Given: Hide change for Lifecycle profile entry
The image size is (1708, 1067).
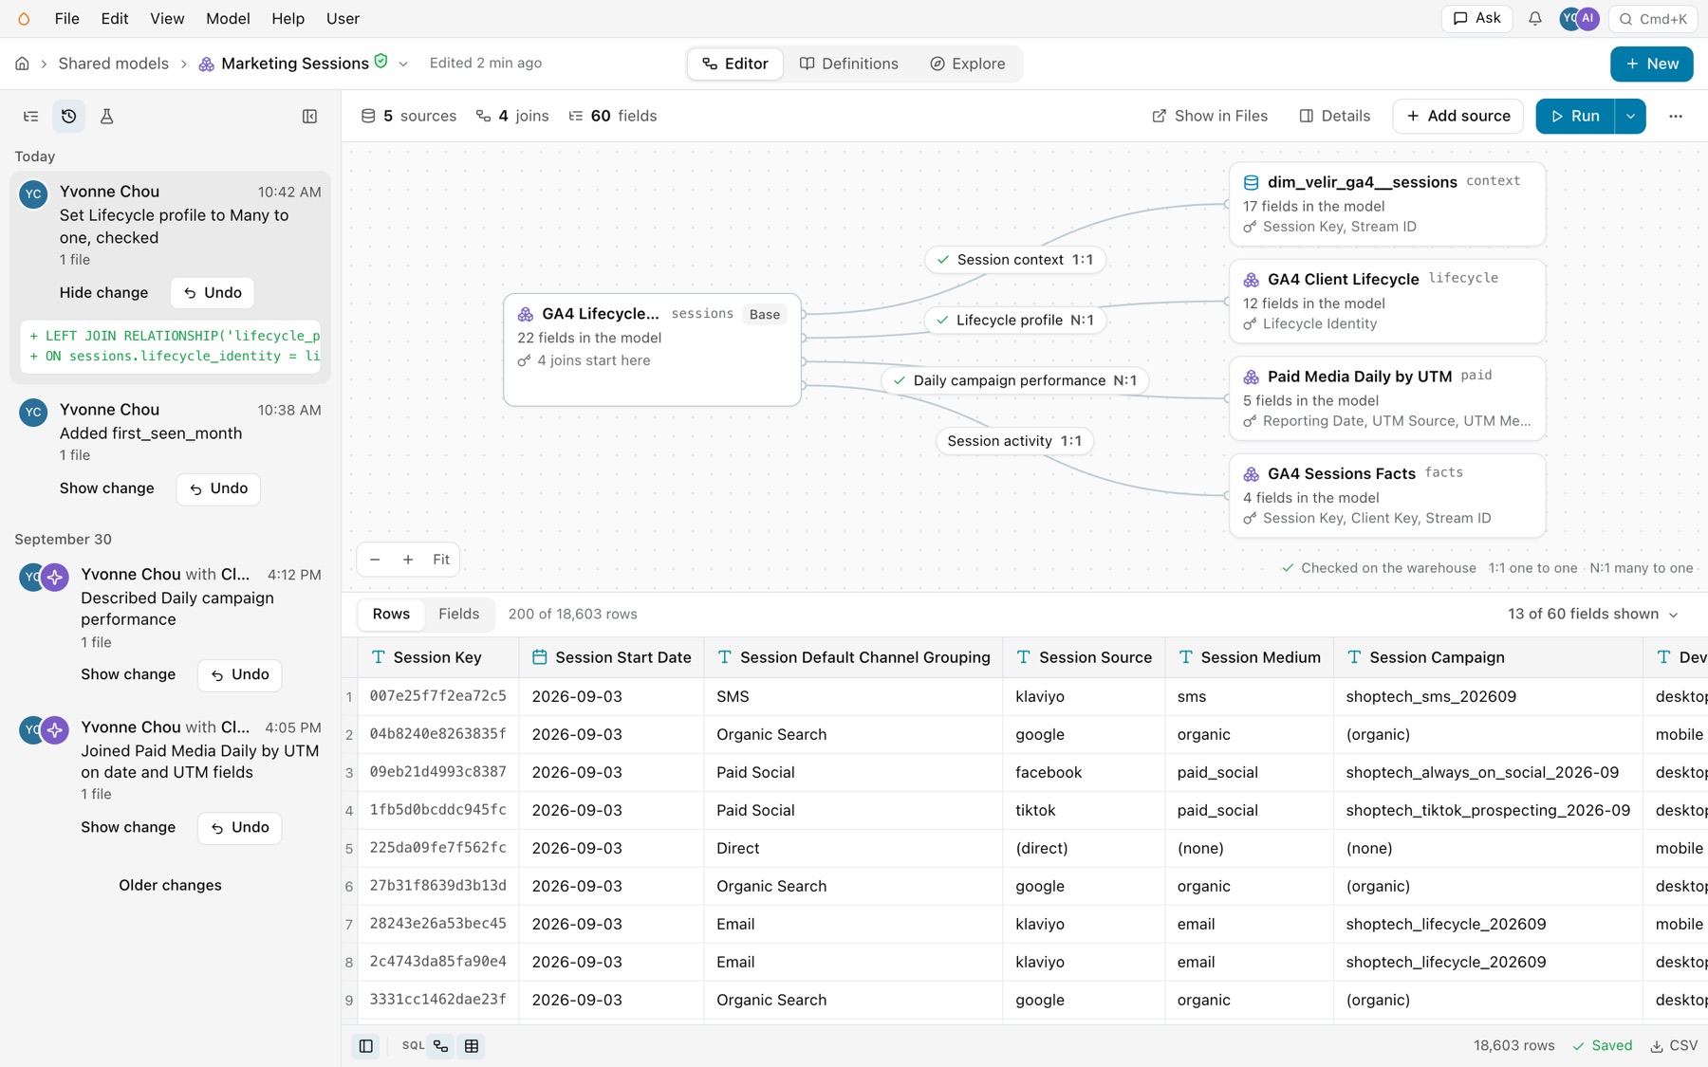Looking at the screenshot, I should (103, 292).
